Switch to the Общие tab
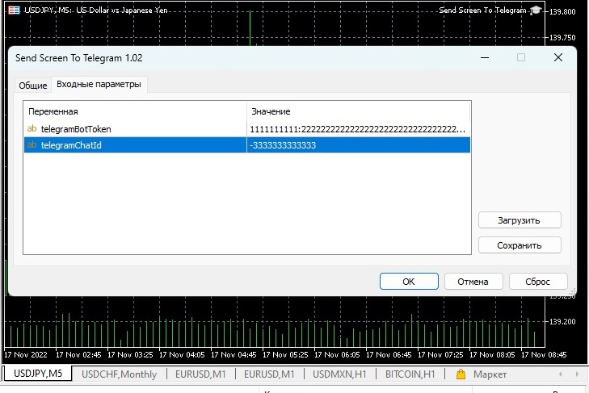589x393 pixels. click(32, 85)
